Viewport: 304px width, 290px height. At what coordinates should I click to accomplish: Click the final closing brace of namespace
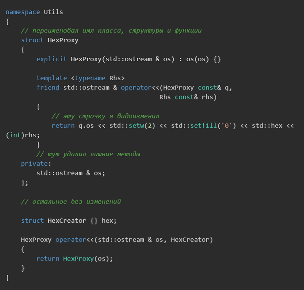point(7,278)
